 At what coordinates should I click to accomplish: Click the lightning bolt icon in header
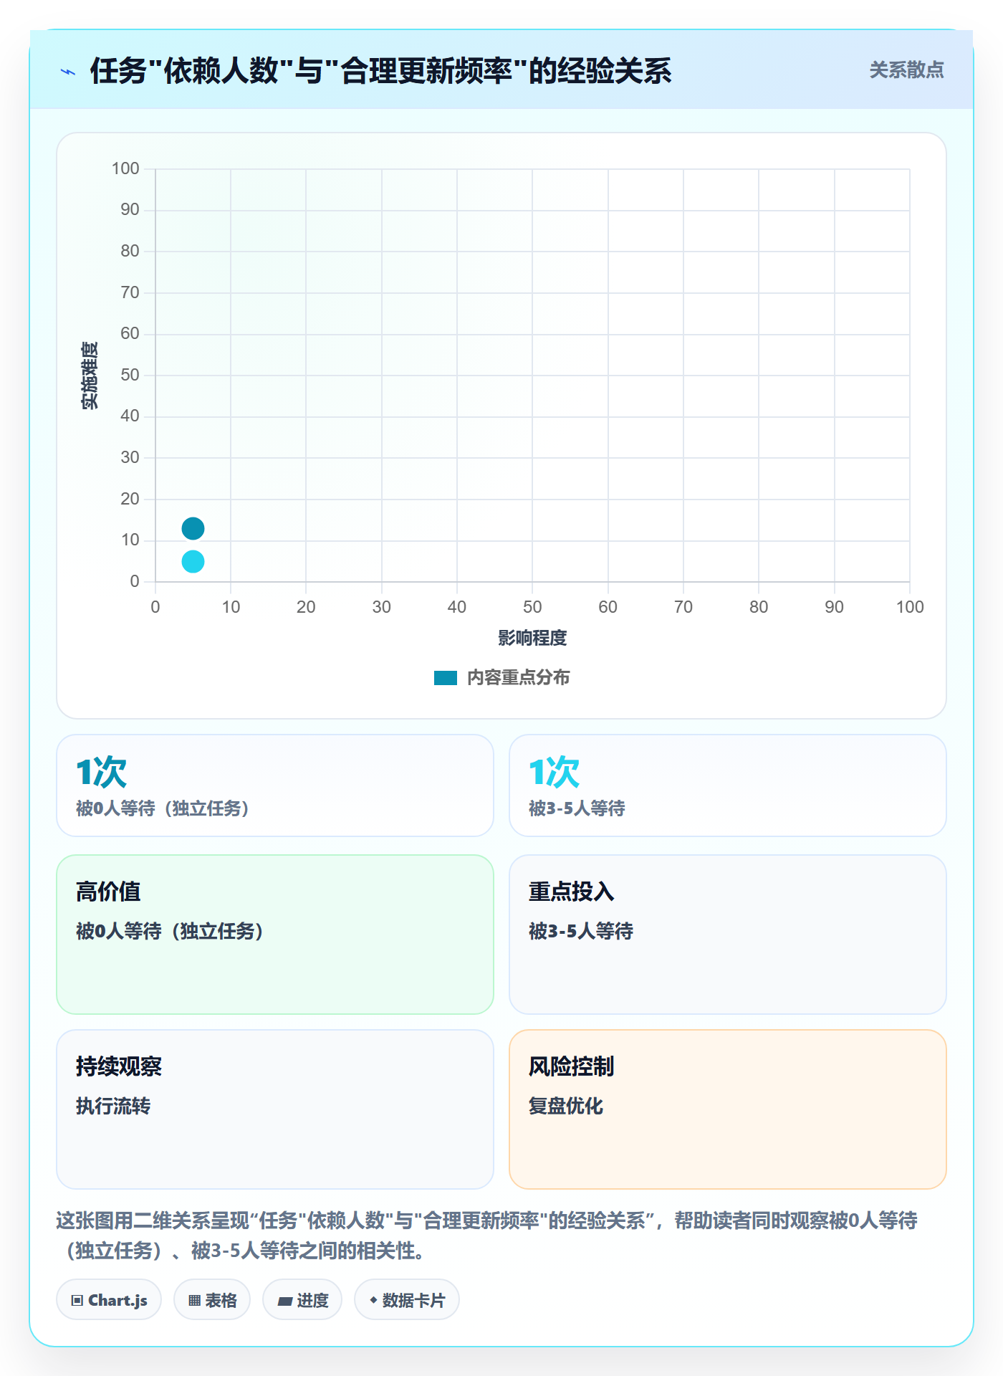point(68,72)
